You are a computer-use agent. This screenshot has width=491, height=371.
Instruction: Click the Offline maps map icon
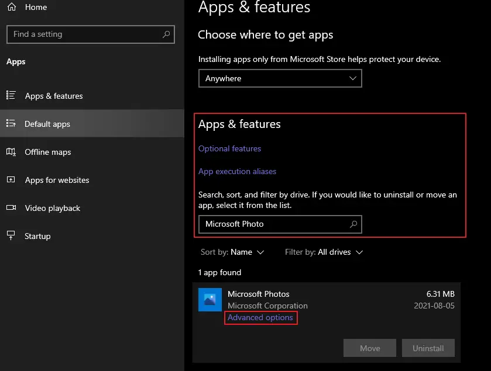11,152
